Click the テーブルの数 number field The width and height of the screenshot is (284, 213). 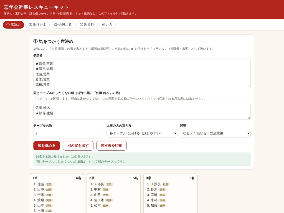[x=69, y=134]
